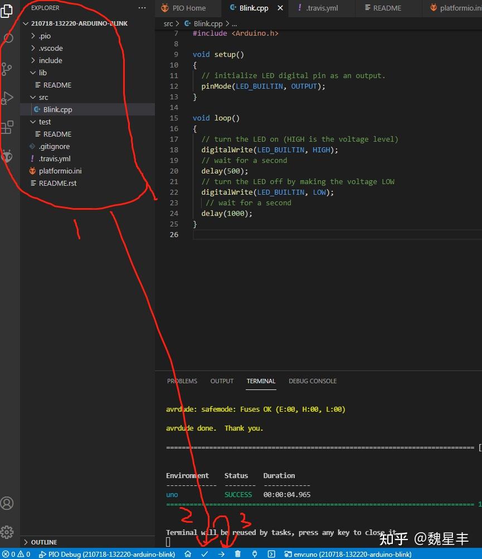Open the Extensions sidebar icon
Screen dimensions: 482x559
[8, 127]
